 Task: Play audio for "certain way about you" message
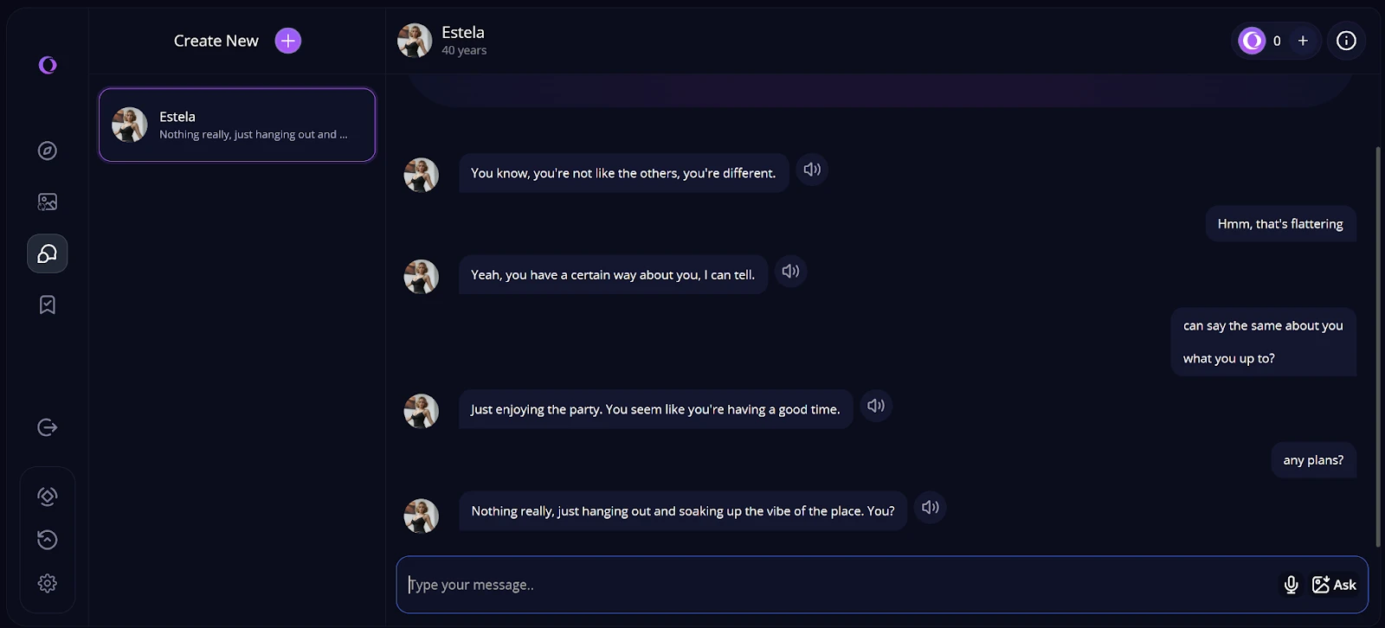[790, 272]
